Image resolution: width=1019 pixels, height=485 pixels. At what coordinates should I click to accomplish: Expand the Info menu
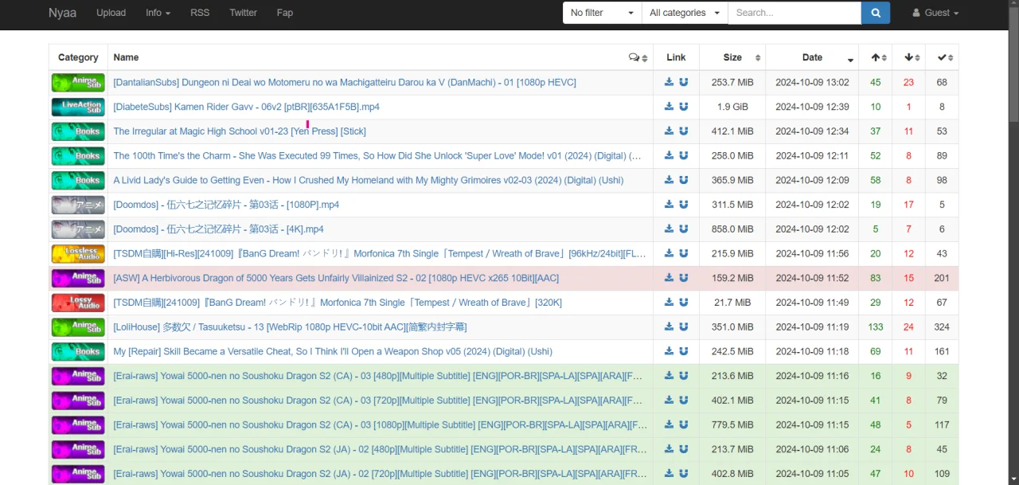click(158, 13)
